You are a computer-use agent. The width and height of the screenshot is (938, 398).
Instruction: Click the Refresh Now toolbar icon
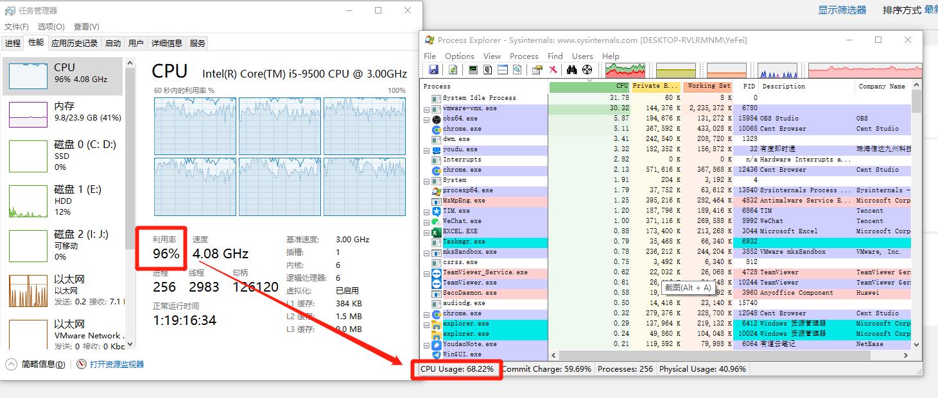click(x=453, y=70)
